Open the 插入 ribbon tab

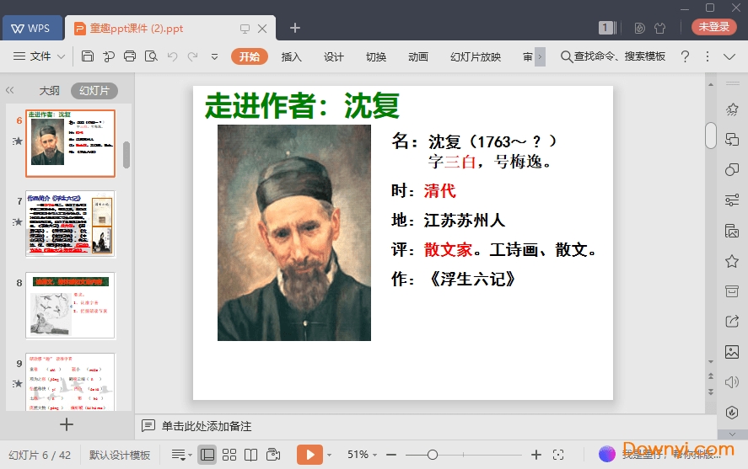coord(291,56)
